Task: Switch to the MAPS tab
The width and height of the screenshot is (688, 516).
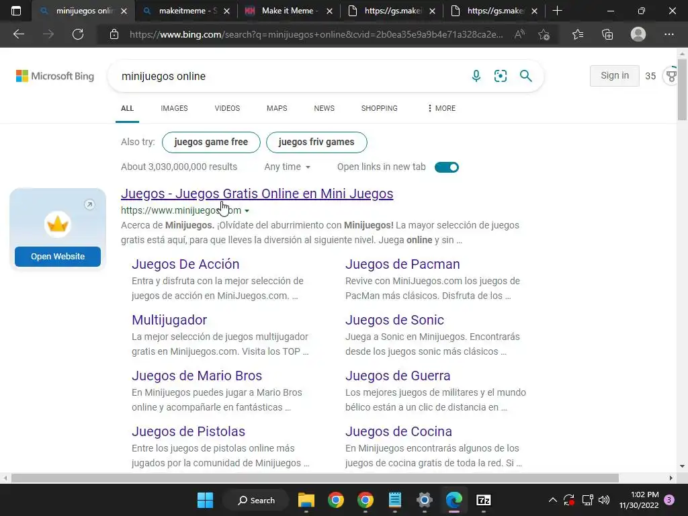Action: (277, 108)
